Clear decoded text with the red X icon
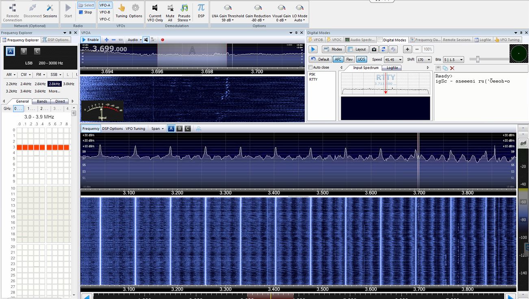 tap(452, 68)
